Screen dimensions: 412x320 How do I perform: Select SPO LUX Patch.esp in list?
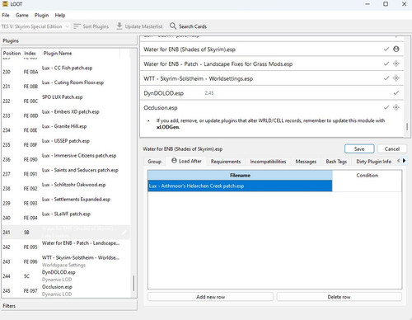[x=66, y=101]
